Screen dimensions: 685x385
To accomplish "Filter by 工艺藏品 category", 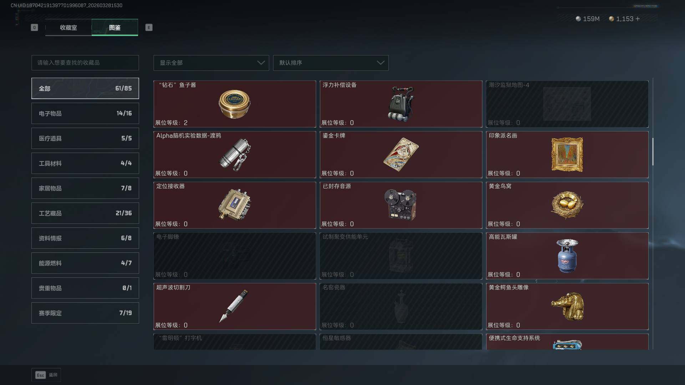I will (85, 213).
